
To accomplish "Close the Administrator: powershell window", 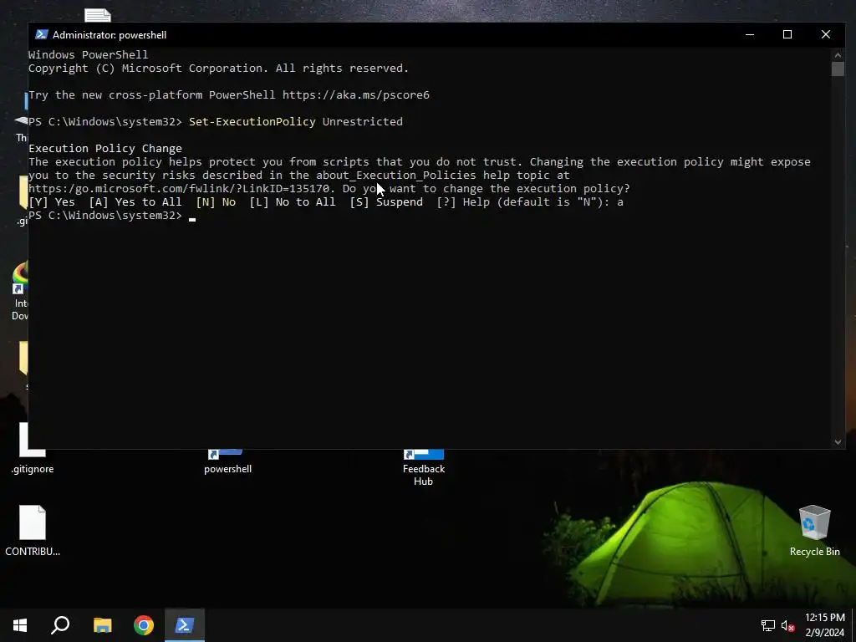I will tap(825, 34).
